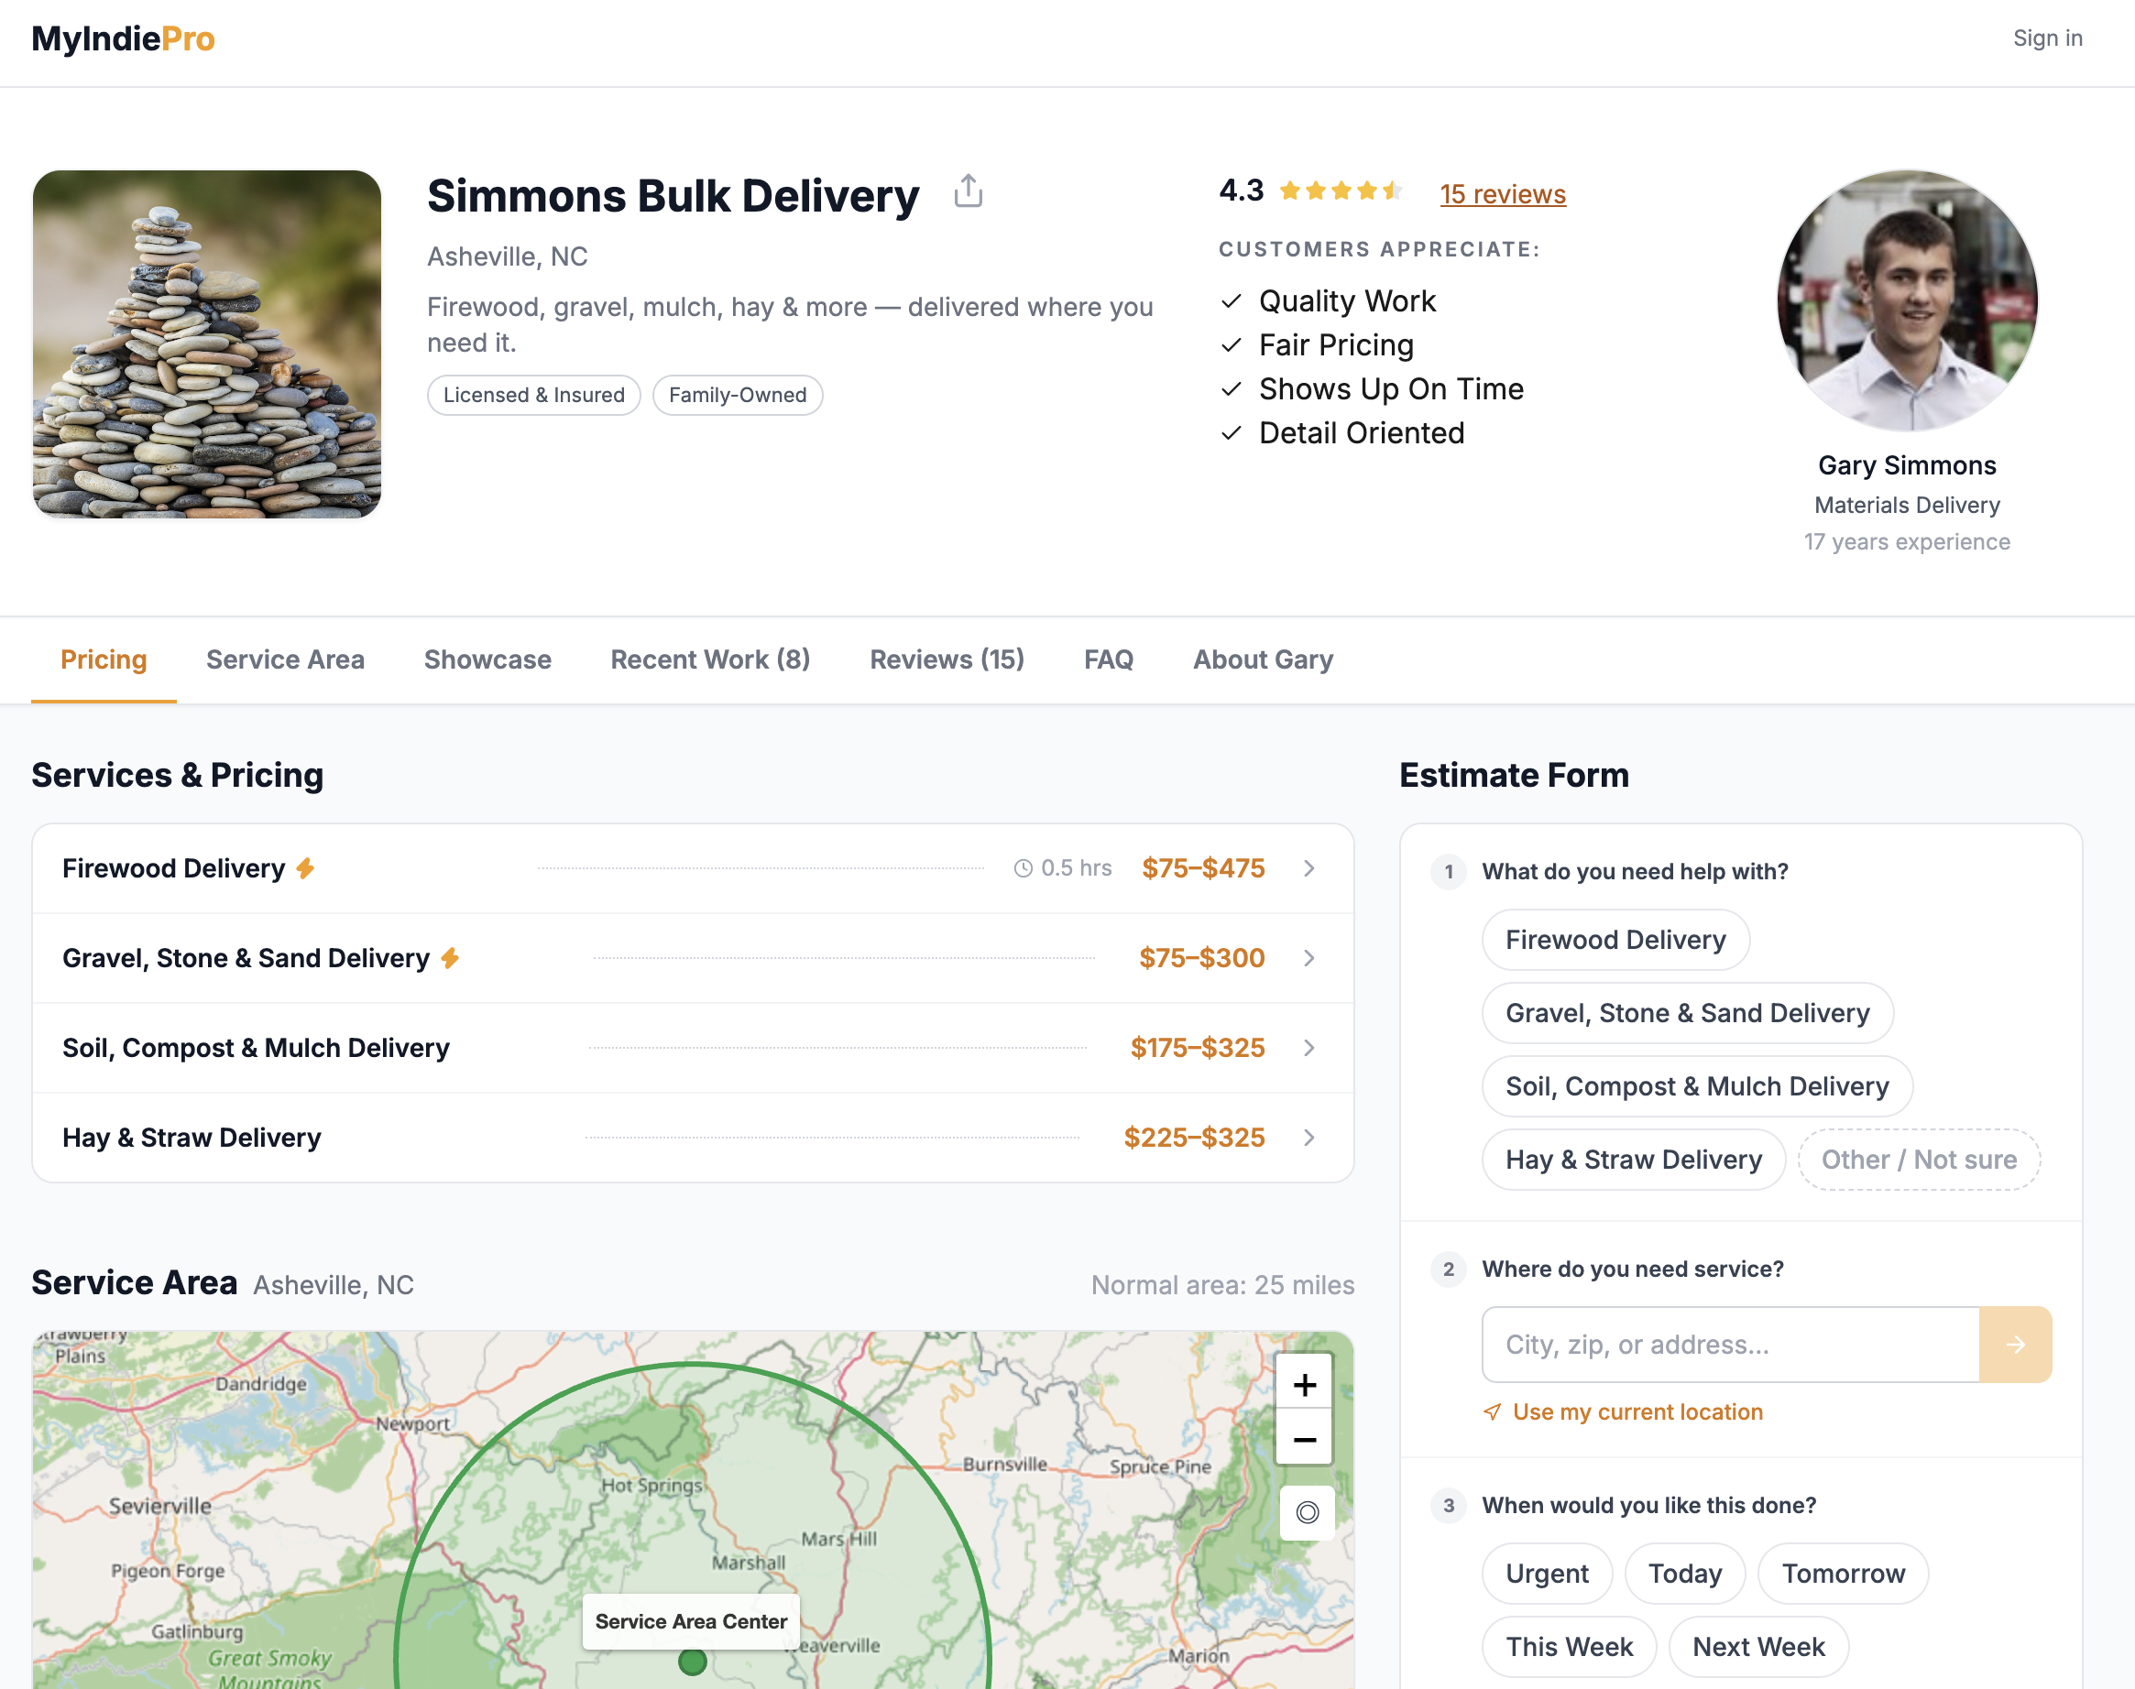Image resolution: width=2135 pixels, height=1689 pixels.
Task: Click the Gary Simmons name text
Action: coord(1907,466)
